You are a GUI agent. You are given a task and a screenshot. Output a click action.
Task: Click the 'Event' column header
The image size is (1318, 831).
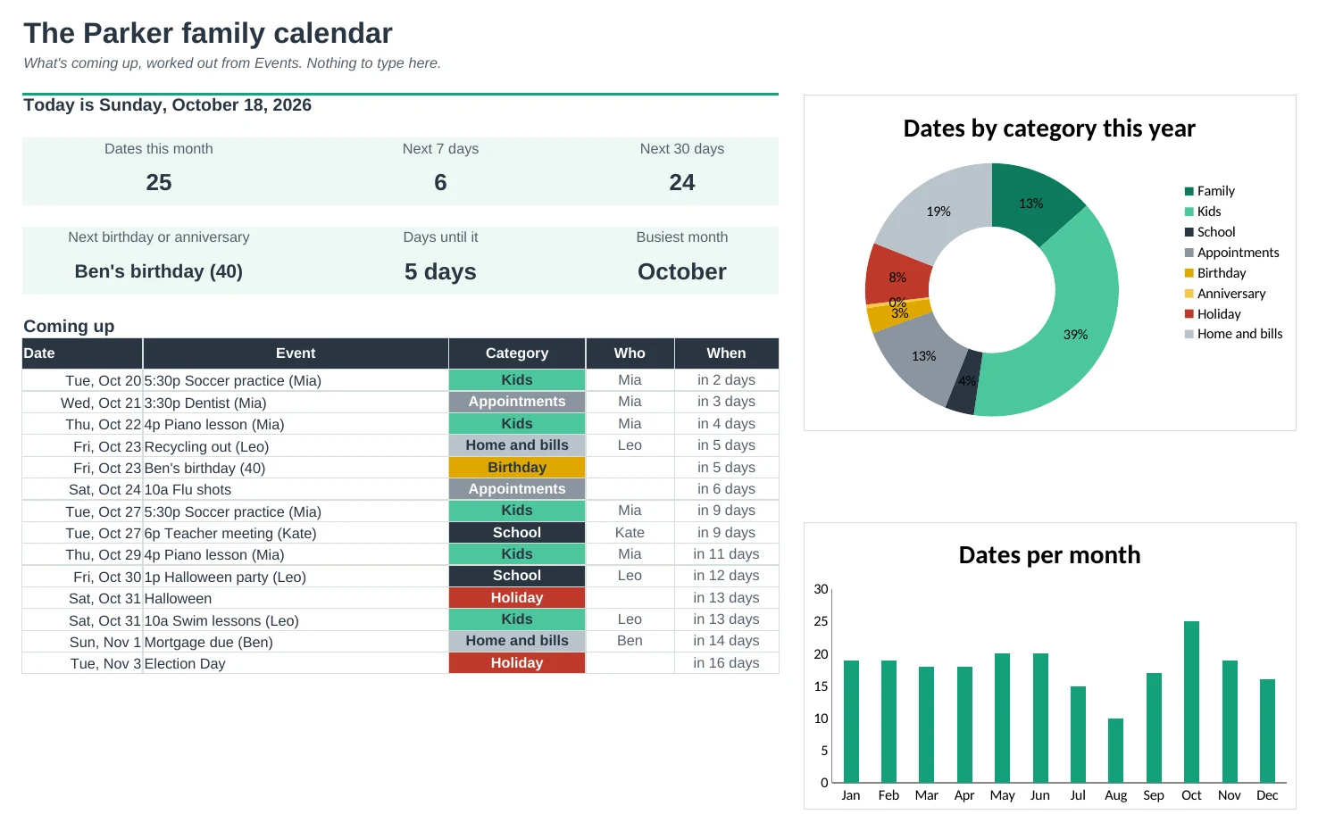(296, 353)
